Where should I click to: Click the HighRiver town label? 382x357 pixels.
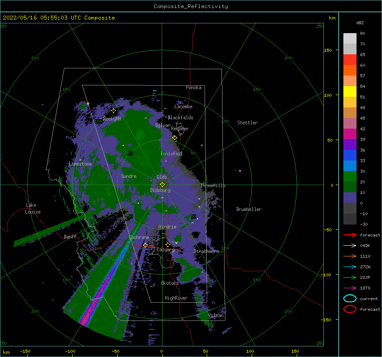[x=176, y=298]
